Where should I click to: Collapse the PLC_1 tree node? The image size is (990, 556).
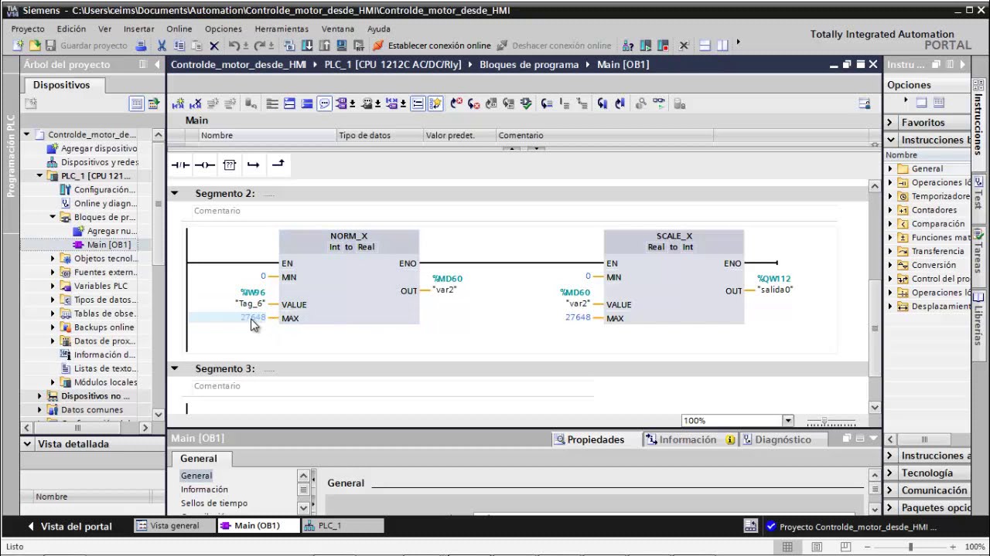[39, 176]
